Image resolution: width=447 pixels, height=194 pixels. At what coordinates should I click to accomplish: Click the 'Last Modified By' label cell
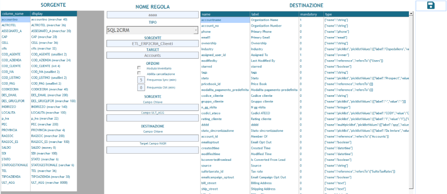click(x=274, y=61)
